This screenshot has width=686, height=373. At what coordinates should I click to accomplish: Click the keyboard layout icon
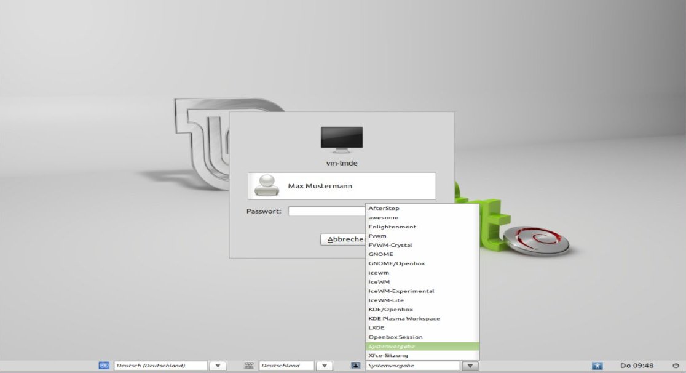click(x=249, y=365)
